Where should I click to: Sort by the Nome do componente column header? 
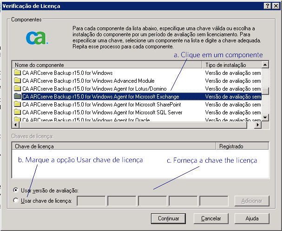[x=107, y=65]
